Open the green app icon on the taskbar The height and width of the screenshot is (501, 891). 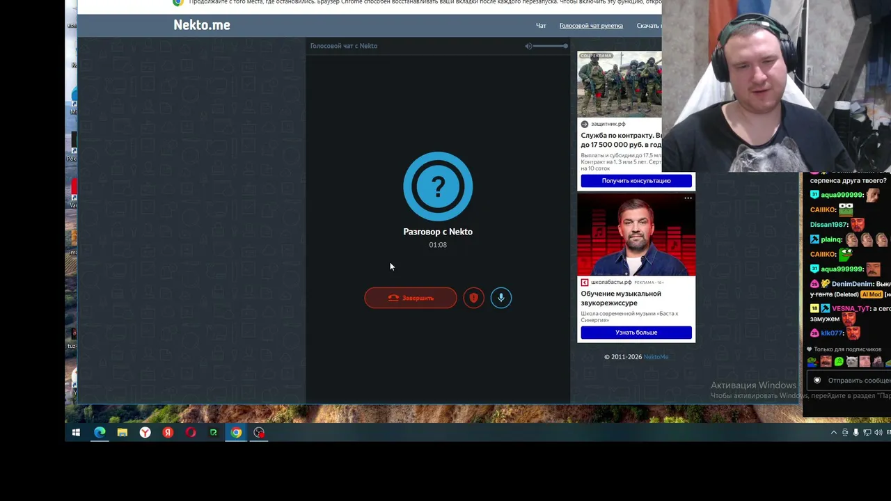pyautogui.click(x=214, y=433)
